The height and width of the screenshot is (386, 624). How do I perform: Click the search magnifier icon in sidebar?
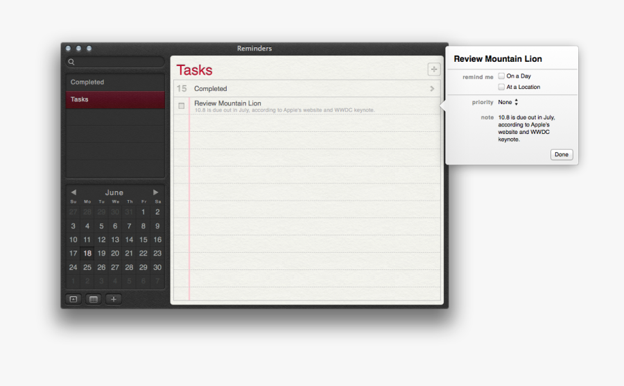[71, 62]
